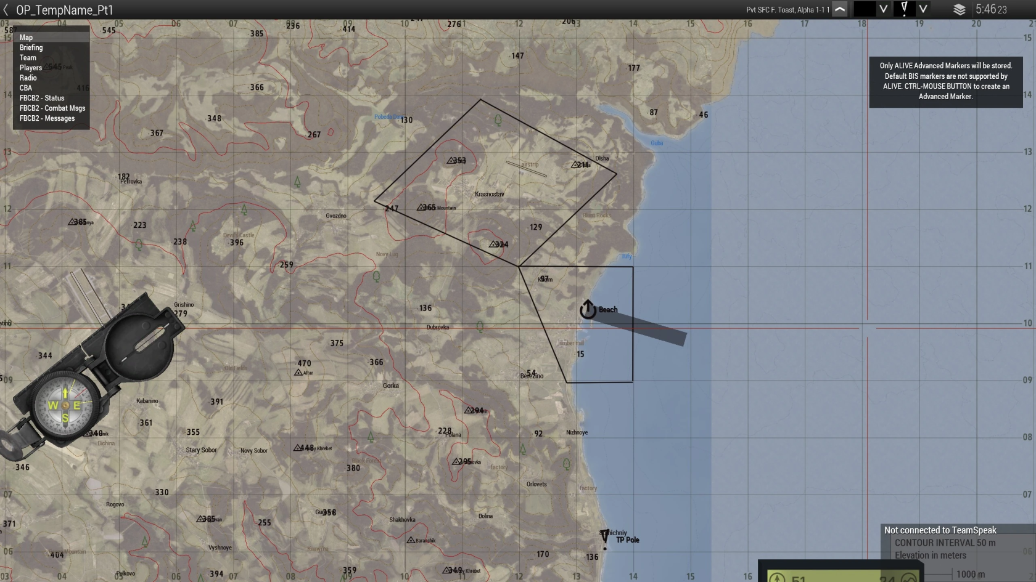1036x582 pixels.
Task: Click the Krasnostav town label
Action: [x=489, y=194]
